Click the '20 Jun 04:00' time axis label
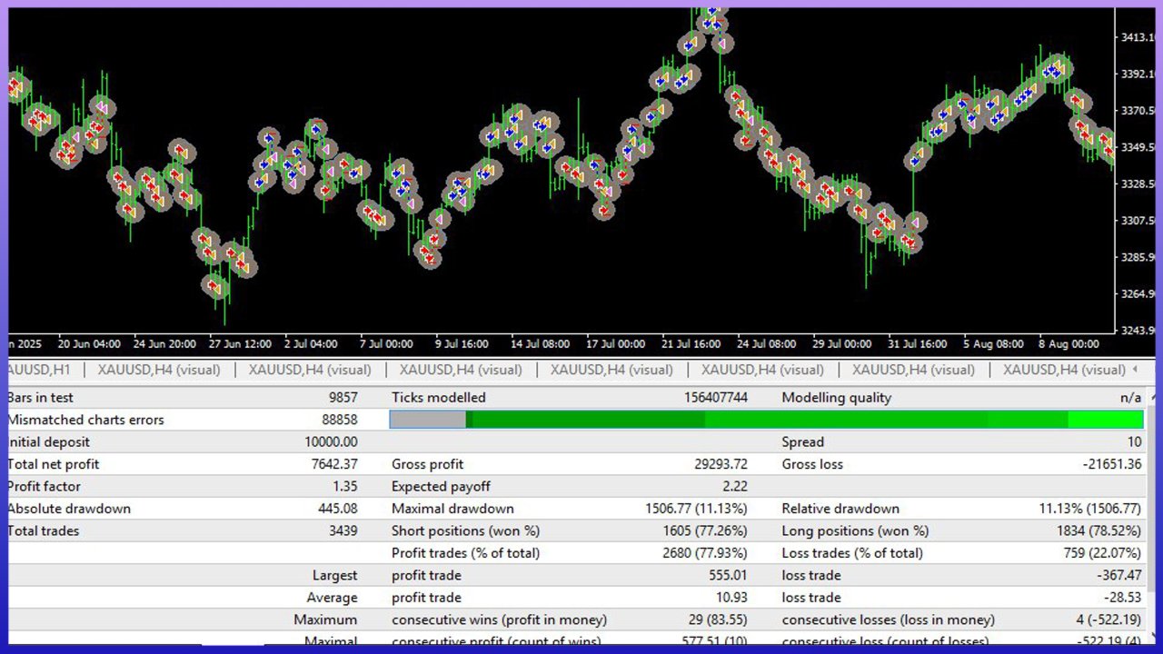This screenshot has height=654, width=1163. click(x=89, y=344)
